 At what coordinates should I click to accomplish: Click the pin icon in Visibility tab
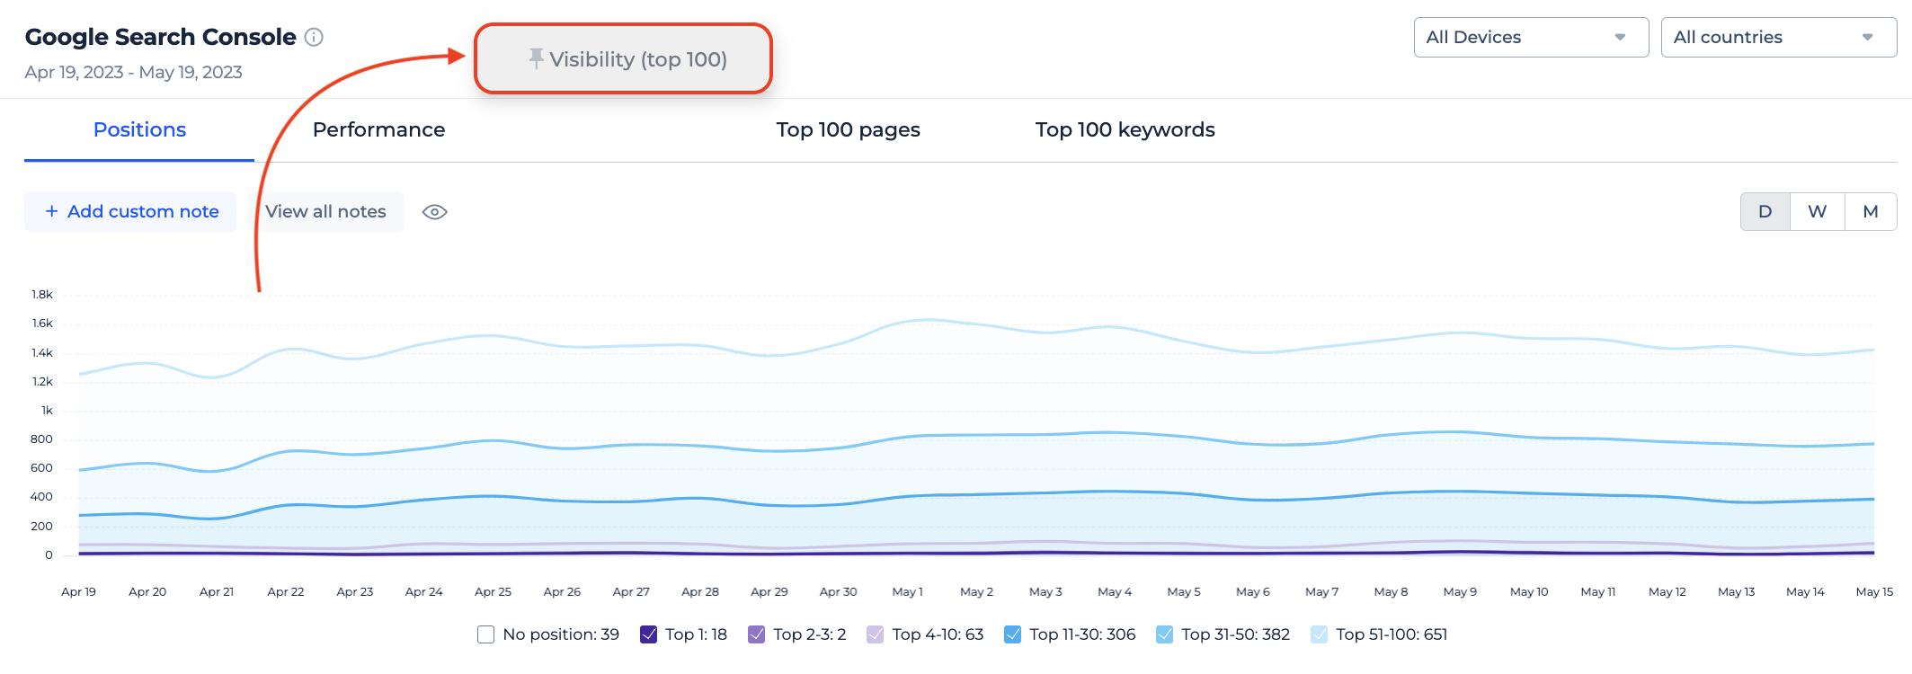[536, 59]
